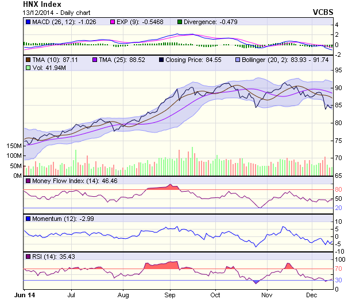Click the red overbought RSI area near September
This screenshot has width=356, height=307.
click(x=162, y=265)
